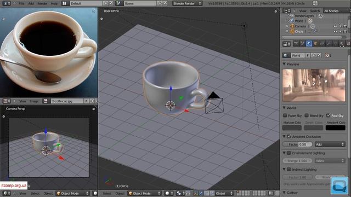
Task: Adjust the Ambient Occlusion Factor slider
Action: [x=297, y=144]
